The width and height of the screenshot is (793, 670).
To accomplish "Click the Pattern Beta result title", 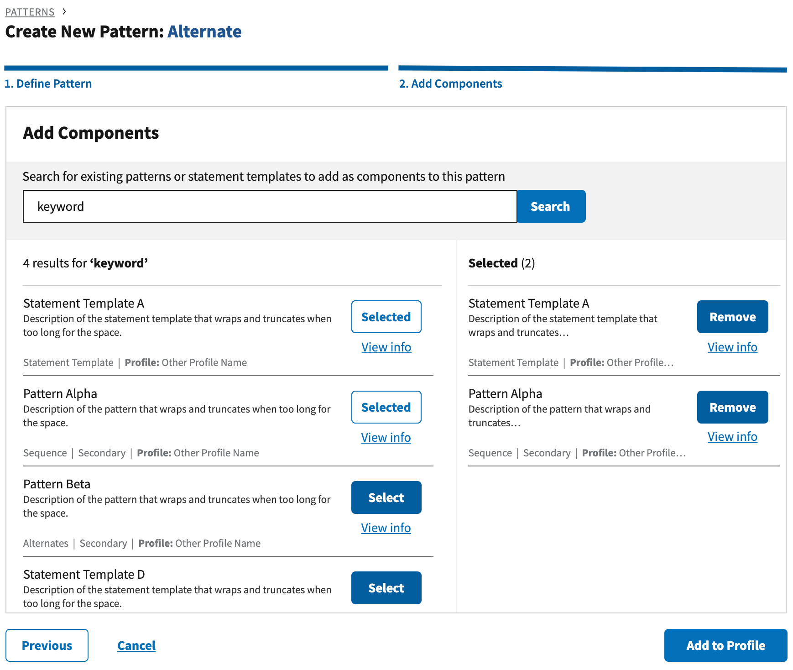I will tap(57, 484).
